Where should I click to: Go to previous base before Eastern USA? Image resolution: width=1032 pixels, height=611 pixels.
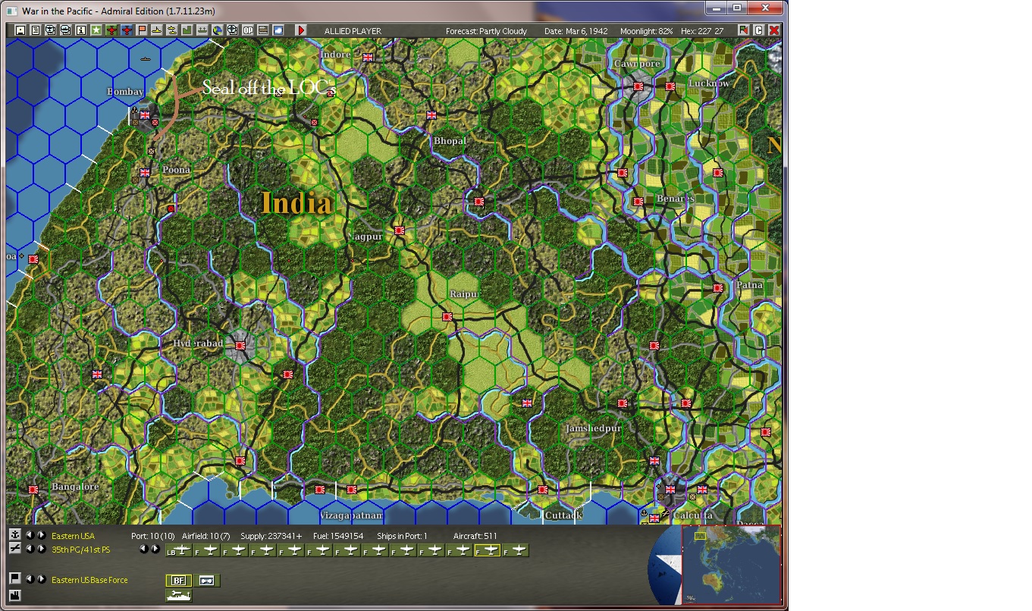tap(30, 535)
